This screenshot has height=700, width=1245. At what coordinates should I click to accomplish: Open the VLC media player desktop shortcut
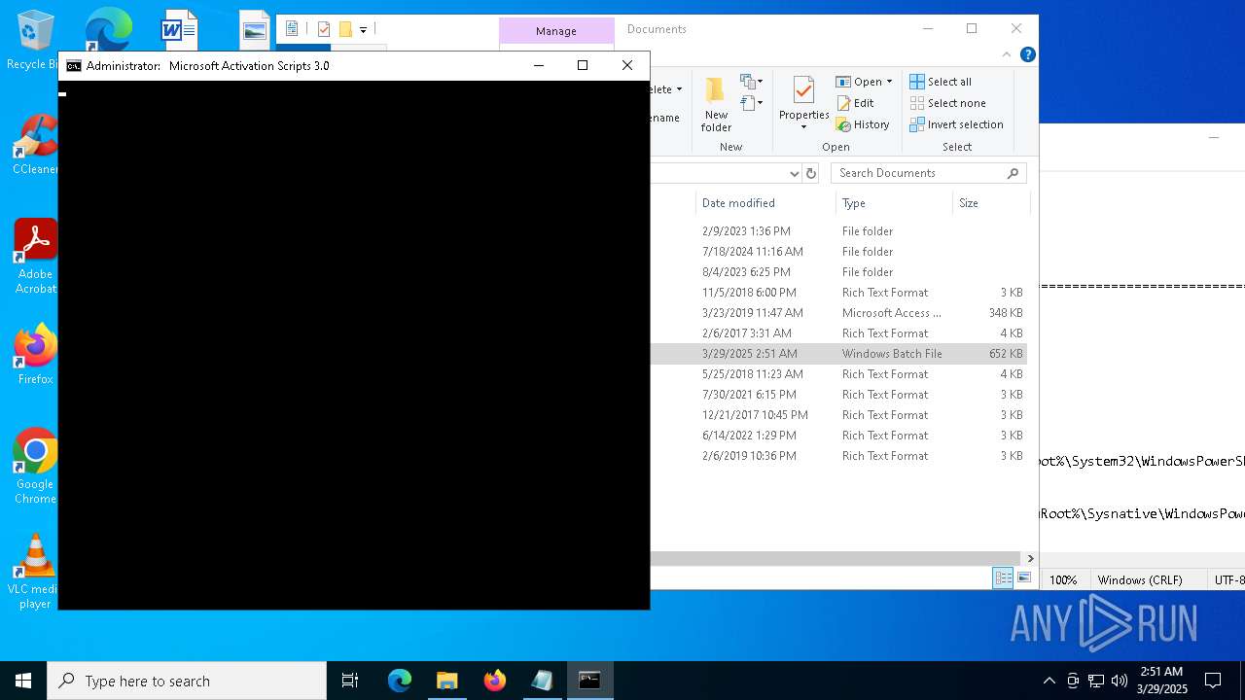click(35, 572)
